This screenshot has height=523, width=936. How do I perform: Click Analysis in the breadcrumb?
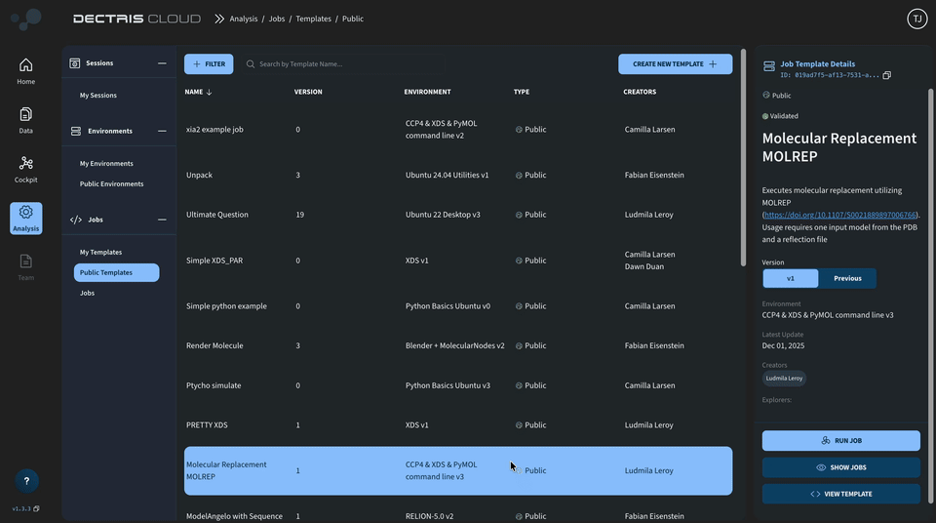point(244,19)
